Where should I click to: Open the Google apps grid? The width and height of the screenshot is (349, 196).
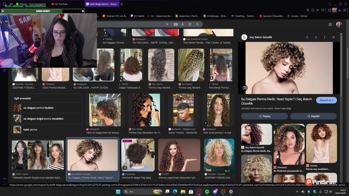pyautogui.click(x=330, y=24)
